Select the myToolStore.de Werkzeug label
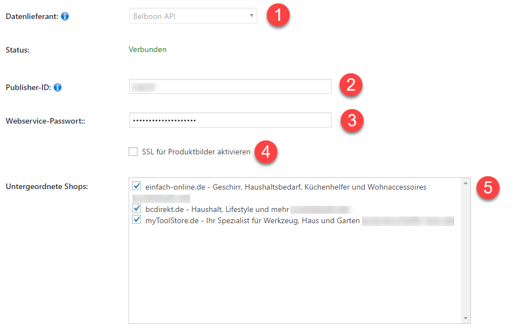 253,220
